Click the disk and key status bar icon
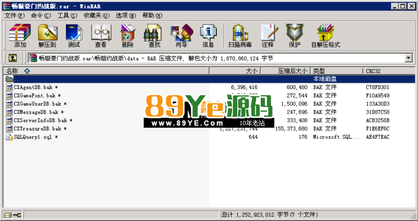 pos(13,214)
